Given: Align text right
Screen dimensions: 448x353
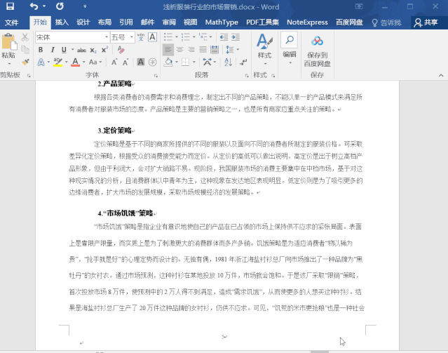Looking at the screenshot, I should pos(191,50).
